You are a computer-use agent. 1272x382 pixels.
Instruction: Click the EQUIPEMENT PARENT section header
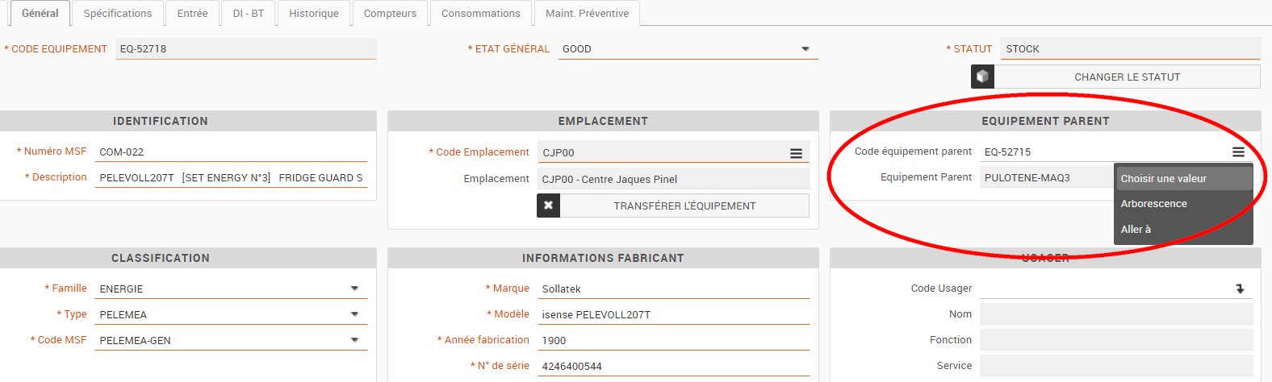pos(1045,121)
